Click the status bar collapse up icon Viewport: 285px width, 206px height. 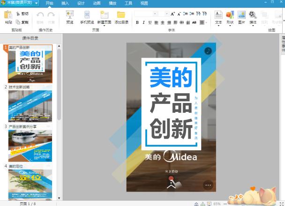tap(196, 204)
